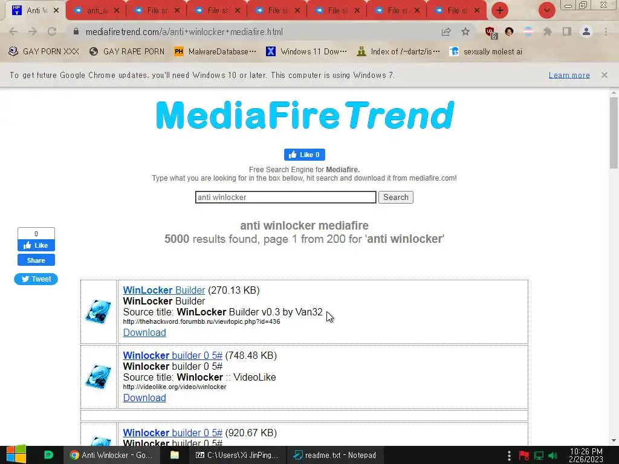619x464 pixels.
Task: Close the Anti W tab
Action: [56, 11]
